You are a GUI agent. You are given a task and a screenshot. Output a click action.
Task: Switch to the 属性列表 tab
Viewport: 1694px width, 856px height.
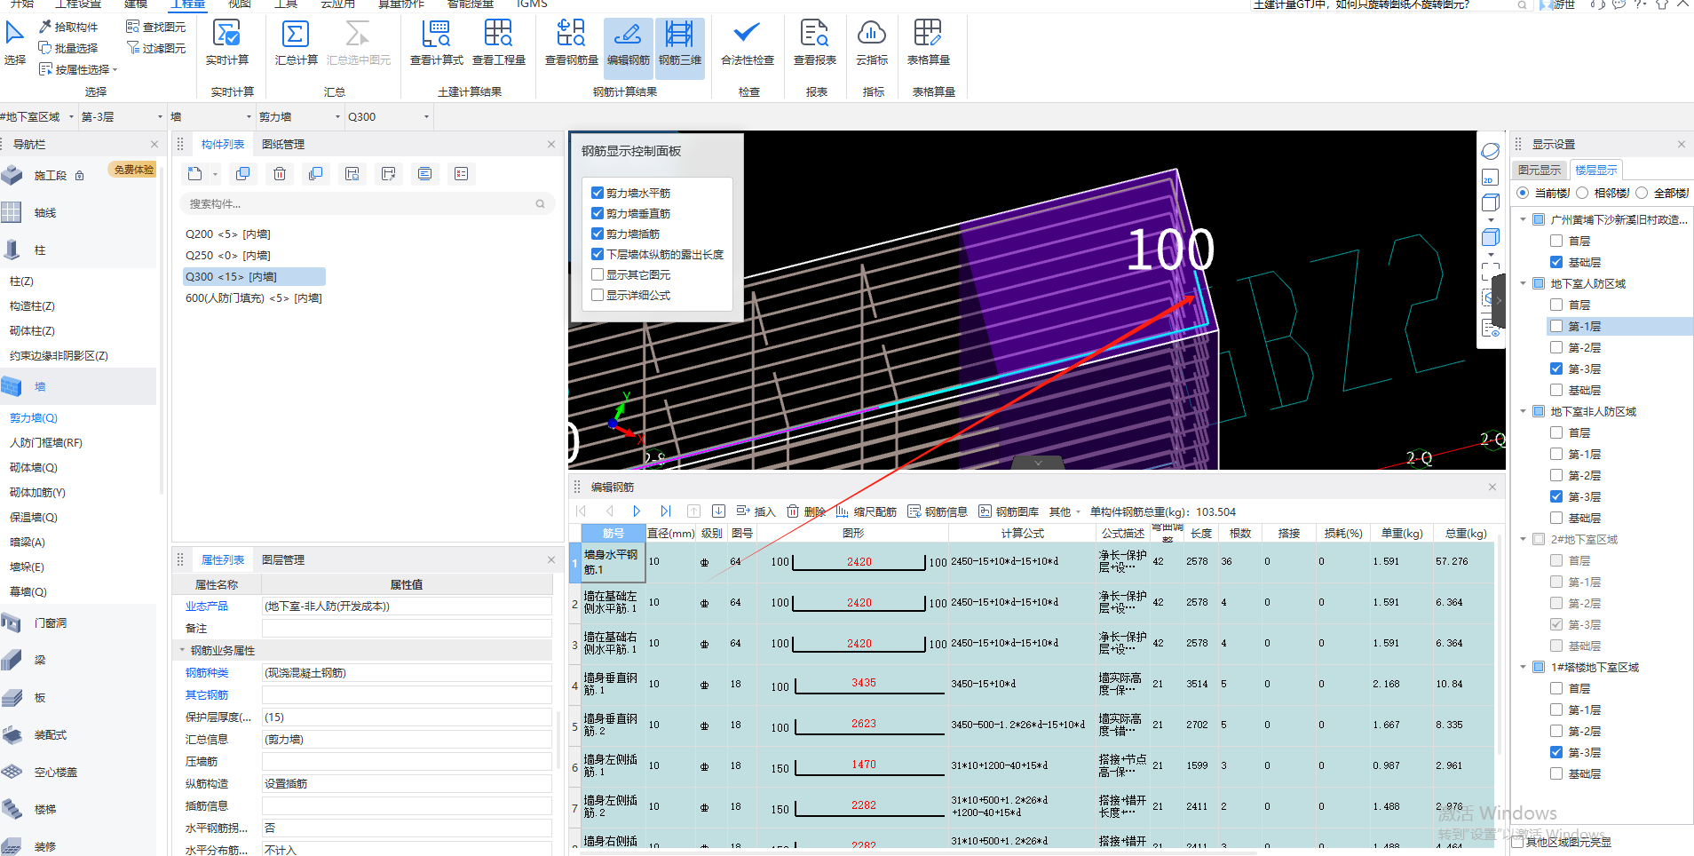click(223, 559)
